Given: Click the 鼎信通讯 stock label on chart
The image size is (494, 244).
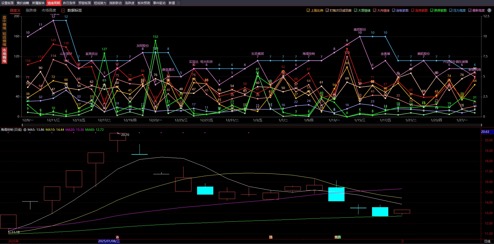Looking at the screenshot, I should coord(168,70).
